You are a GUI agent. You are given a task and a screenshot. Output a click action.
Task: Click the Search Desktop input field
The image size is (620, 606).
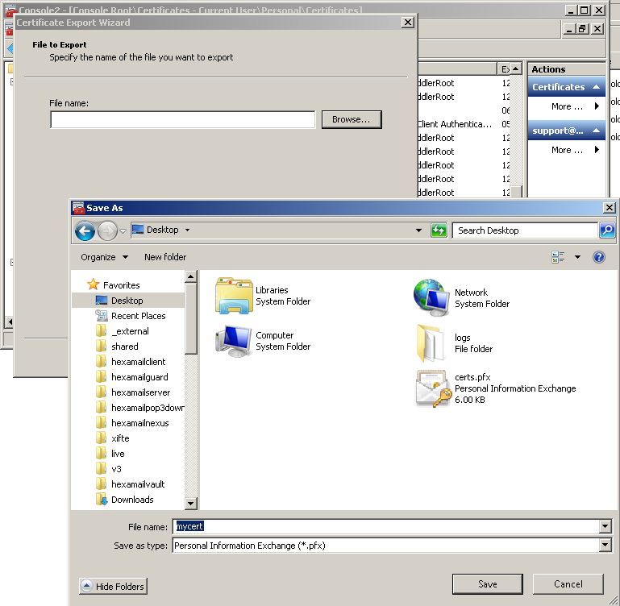click(524, 230)
